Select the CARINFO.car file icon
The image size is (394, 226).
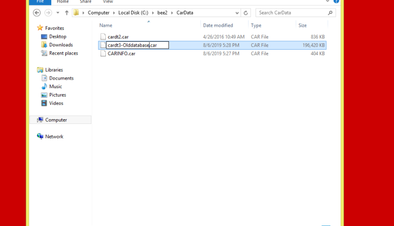[x=103, y=53]
